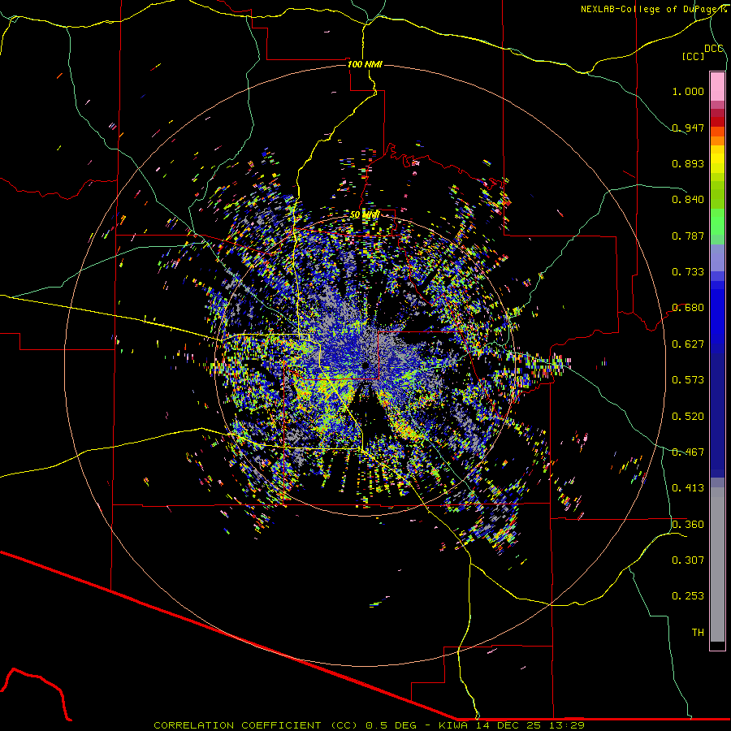Click the [CC] legend heading

coord(693,56)
